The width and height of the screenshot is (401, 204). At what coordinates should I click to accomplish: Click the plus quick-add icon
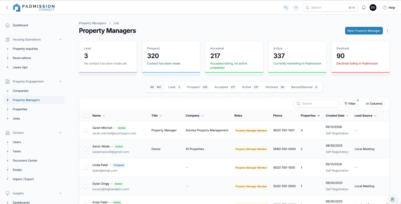coord(296,7)
